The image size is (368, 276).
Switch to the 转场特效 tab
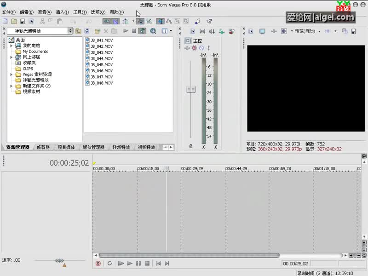click(121, 147)
